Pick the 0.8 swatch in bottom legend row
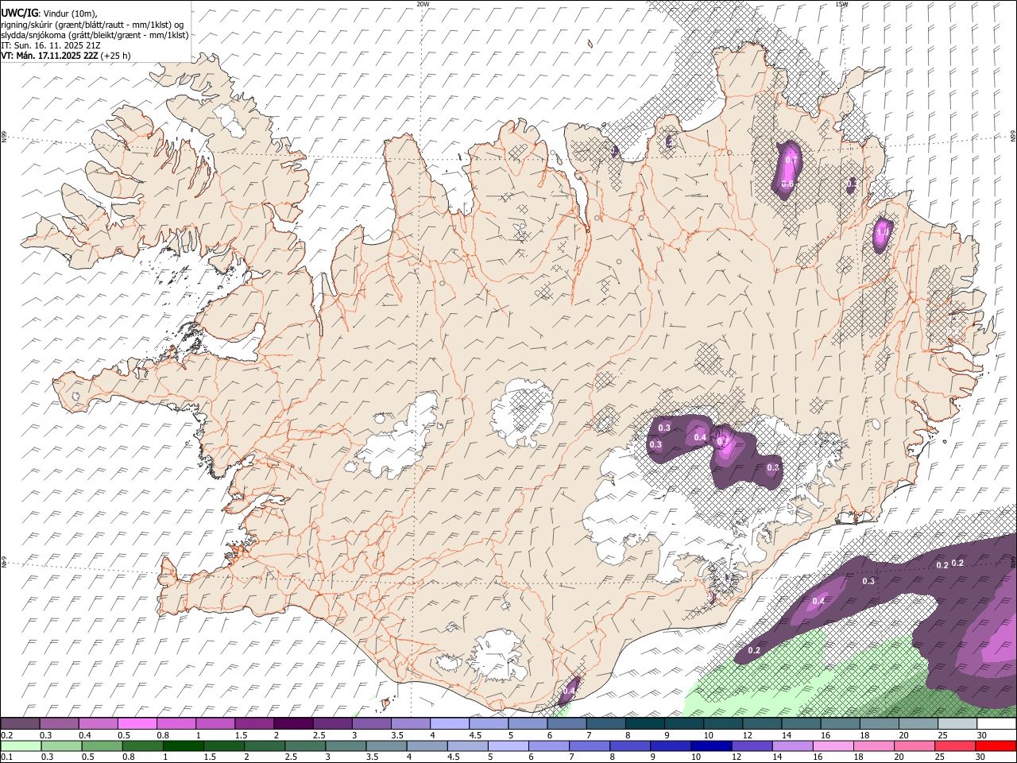The width and height of the screenshot is (1017, 763). (142, 746)
